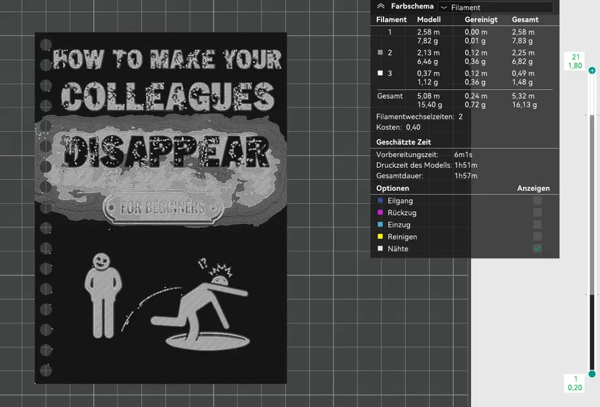Enable the Rückzug display checkbox
Image resolution: width=600 pixels, height=407 pixels.
[537, 212]
